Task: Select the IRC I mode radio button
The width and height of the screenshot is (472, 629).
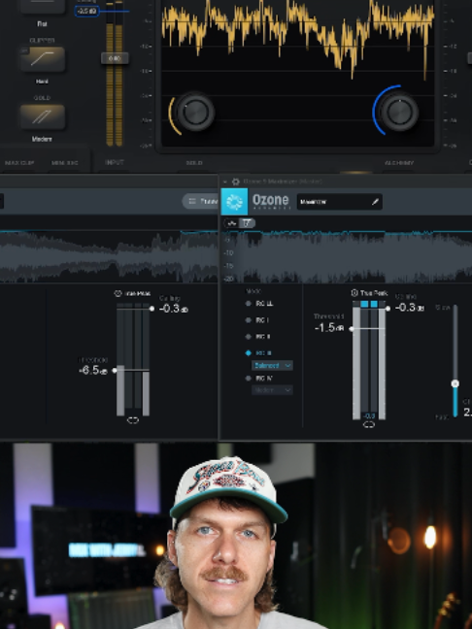Action: click(x=248, y=320)
